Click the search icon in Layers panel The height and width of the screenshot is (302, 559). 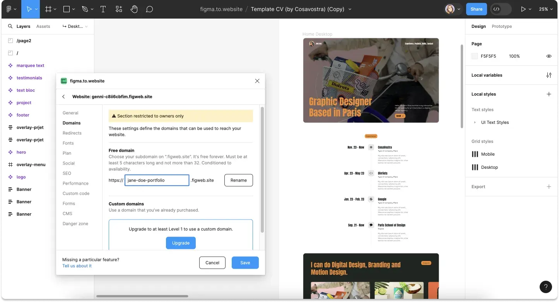click(x=10, y=26)
